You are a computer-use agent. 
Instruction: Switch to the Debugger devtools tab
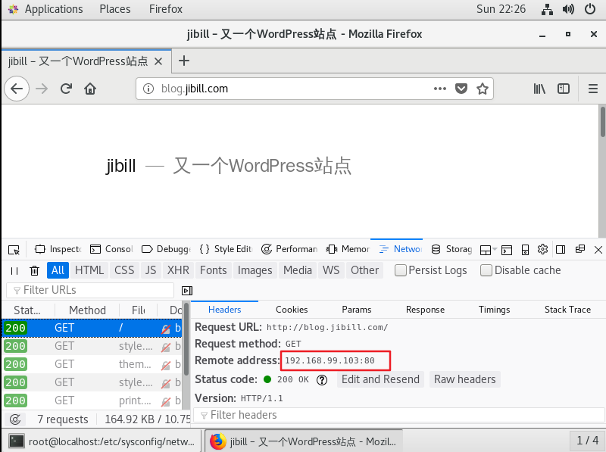click(167, 250)
